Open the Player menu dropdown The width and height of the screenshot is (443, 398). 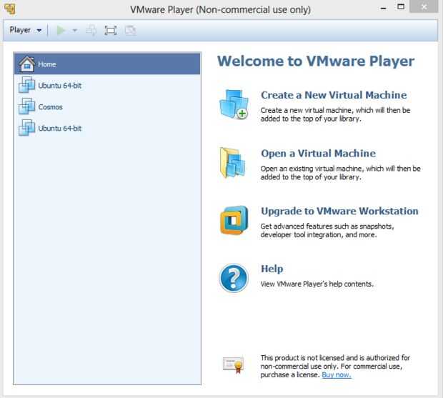pos(26,30)
